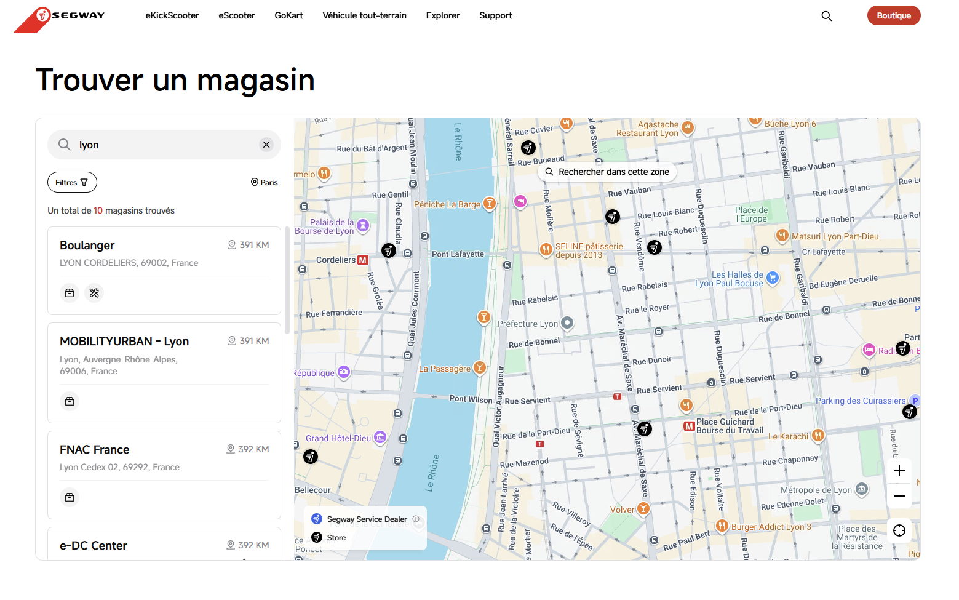959x600 pixels.
Task: Zoom in on the map
Action: tap(899, 471)
